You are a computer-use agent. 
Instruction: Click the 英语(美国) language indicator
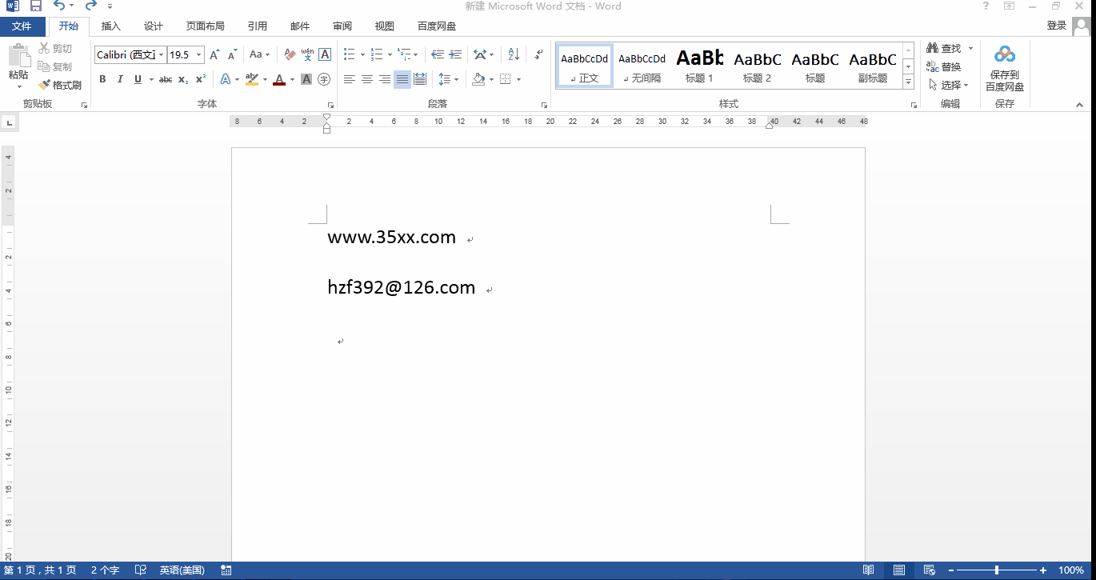point(182,570)
